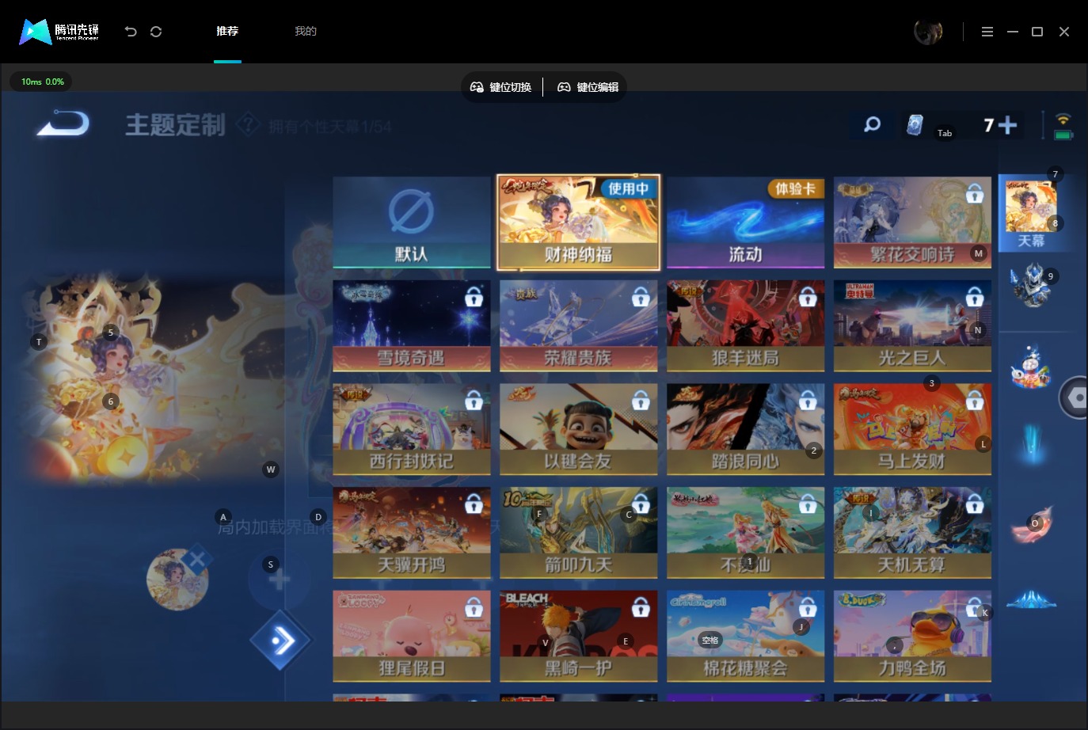The image size is (1088, 730).
Task: Click the floating hexagon button at the right edge
Action: (x=1075, y=398)
